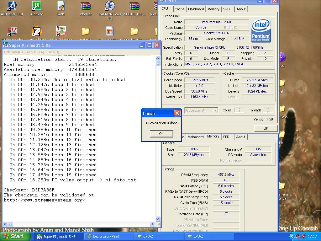The image size is (321, 241).
Task: Click the Checksum D3D7A86F line
Action: (29, 190)
